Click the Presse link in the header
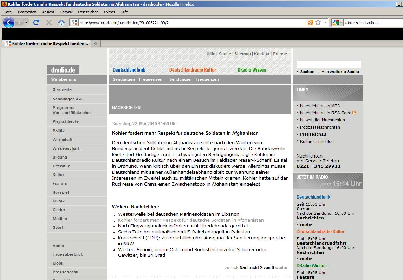Viewport: 403px width, 280px height. pyautogui.click(x=280, y=54)
